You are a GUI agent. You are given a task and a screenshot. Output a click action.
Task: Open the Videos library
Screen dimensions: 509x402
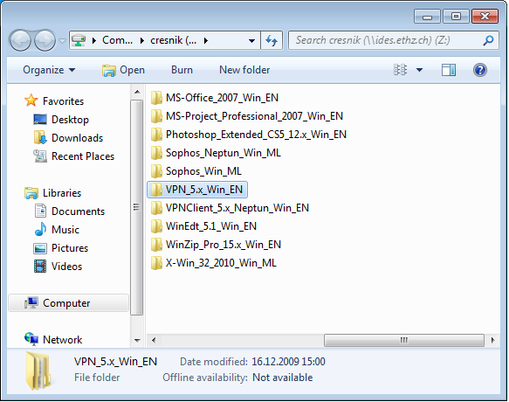pyautogui.click(x=66, y=267)
